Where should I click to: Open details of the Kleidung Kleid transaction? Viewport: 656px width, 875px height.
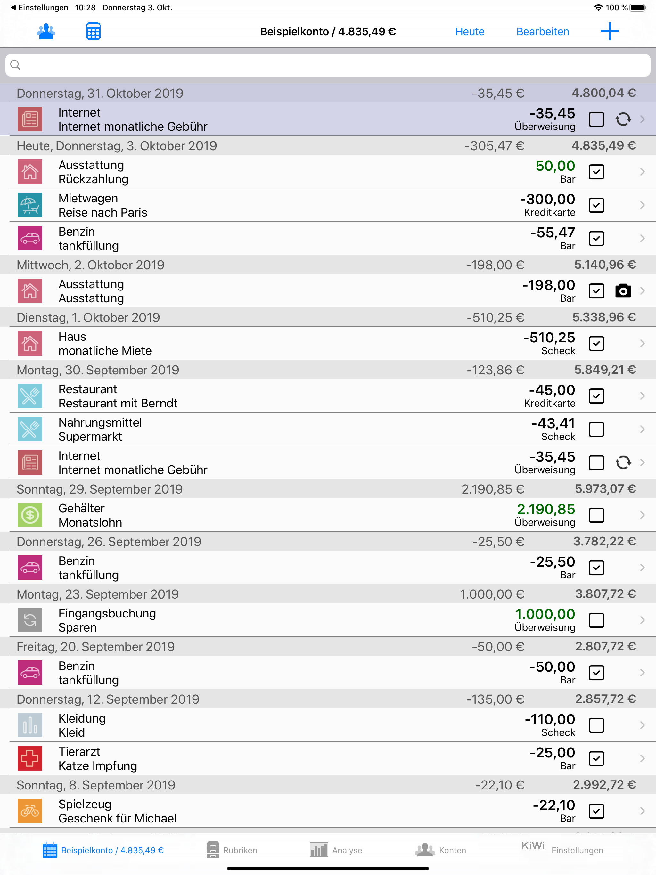point(642,725)
